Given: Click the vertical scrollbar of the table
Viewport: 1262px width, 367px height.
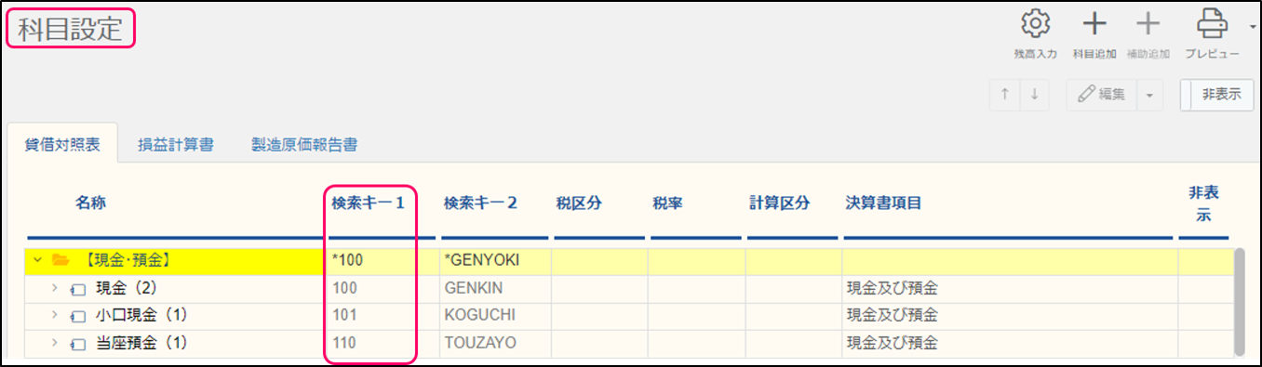Looking at the screenshot, I should 1239,301.
